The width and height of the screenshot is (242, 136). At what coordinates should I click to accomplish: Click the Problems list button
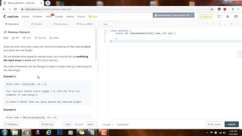point(11,124)
